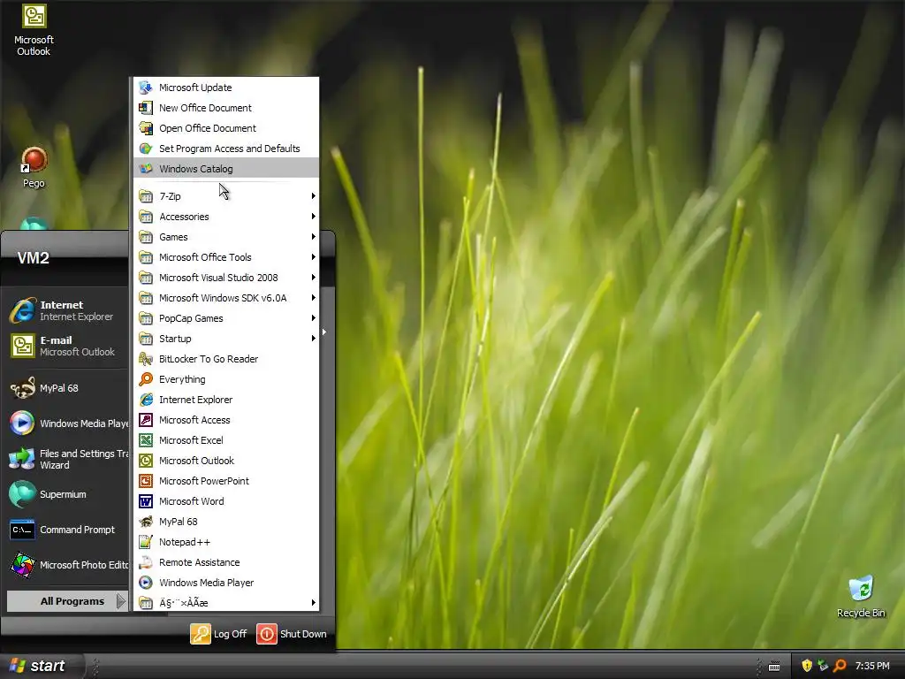Click the network connection tray icon
The height and width of the screenshot is (679, 905).
pos(823,666)
